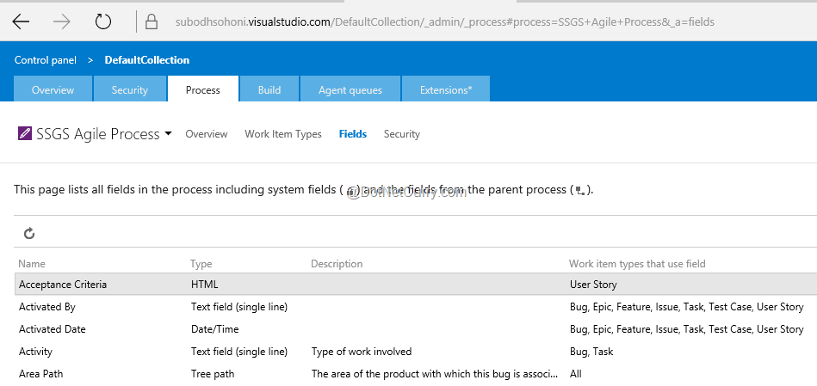Click the refresh fields list icon
The image size is (817, 386).
coord(29,234)
